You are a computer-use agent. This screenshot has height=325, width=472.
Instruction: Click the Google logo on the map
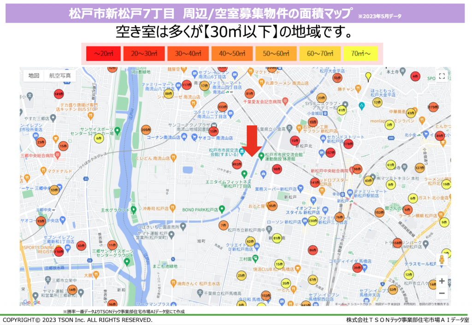click(x=31, y=302)
